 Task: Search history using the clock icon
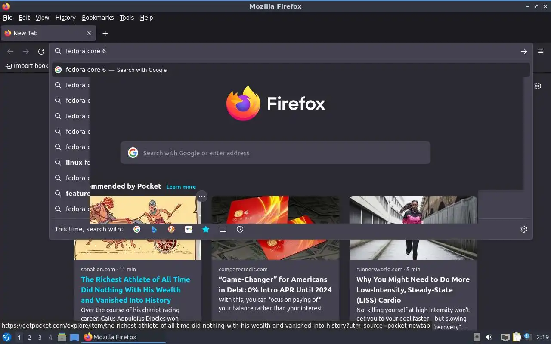[240, 229]
